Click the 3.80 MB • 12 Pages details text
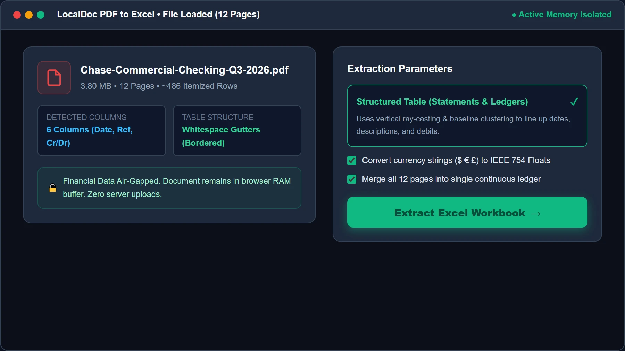 (x=159, y=86)
